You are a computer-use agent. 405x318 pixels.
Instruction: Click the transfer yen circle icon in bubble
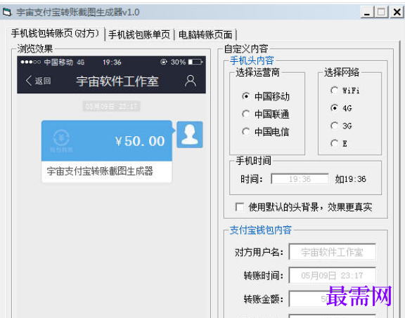[x=61, y=138]
